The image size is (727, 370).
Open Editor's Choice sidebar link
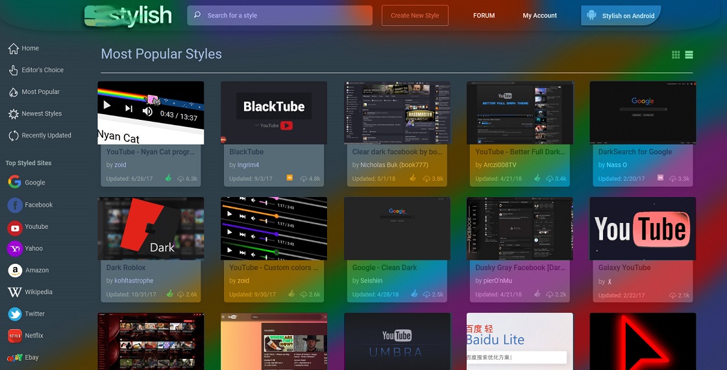(x=43, y=70)
